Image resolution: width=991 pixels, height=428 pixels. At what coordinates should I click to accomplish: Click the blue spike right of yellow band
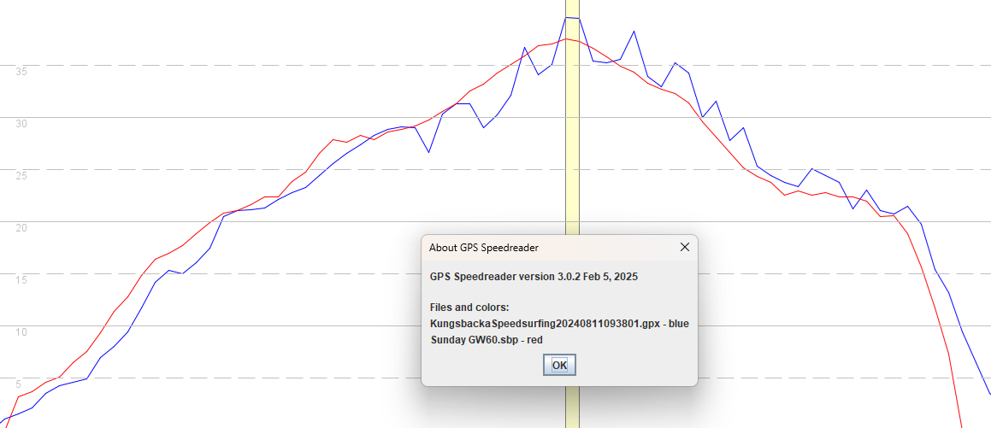[x=634, y=31]
